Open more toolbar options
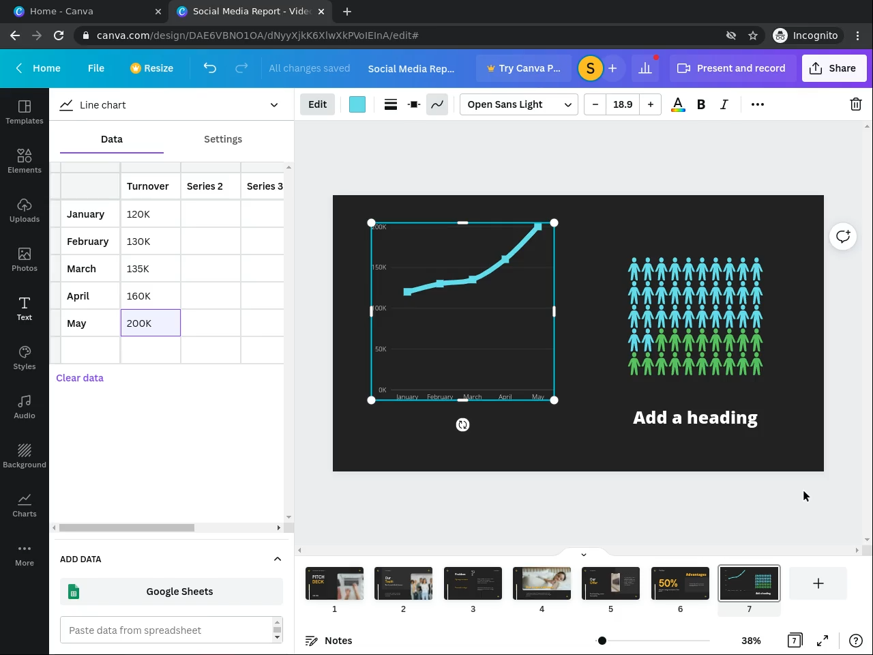 (758, 104)
